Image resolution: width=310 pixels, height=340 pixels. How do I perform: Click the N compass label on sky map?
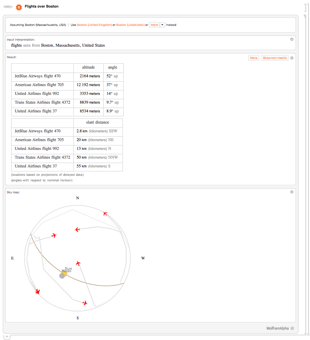pyautogui.click(x=77, y=198)
